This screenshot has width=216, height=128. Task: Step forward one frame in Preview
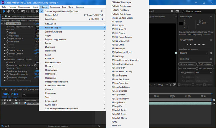(x=199, y=44)
